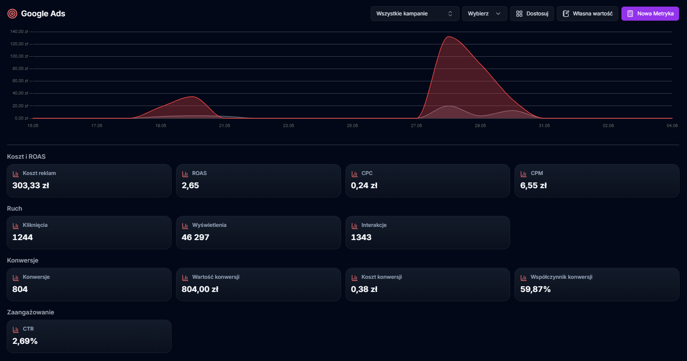Select the Interakcje metric card

pyautogui.click(x=427, y=233)
